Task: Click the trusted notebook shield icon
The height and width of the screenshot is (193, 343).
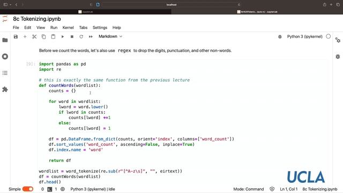Action: (x=272, y=189)
